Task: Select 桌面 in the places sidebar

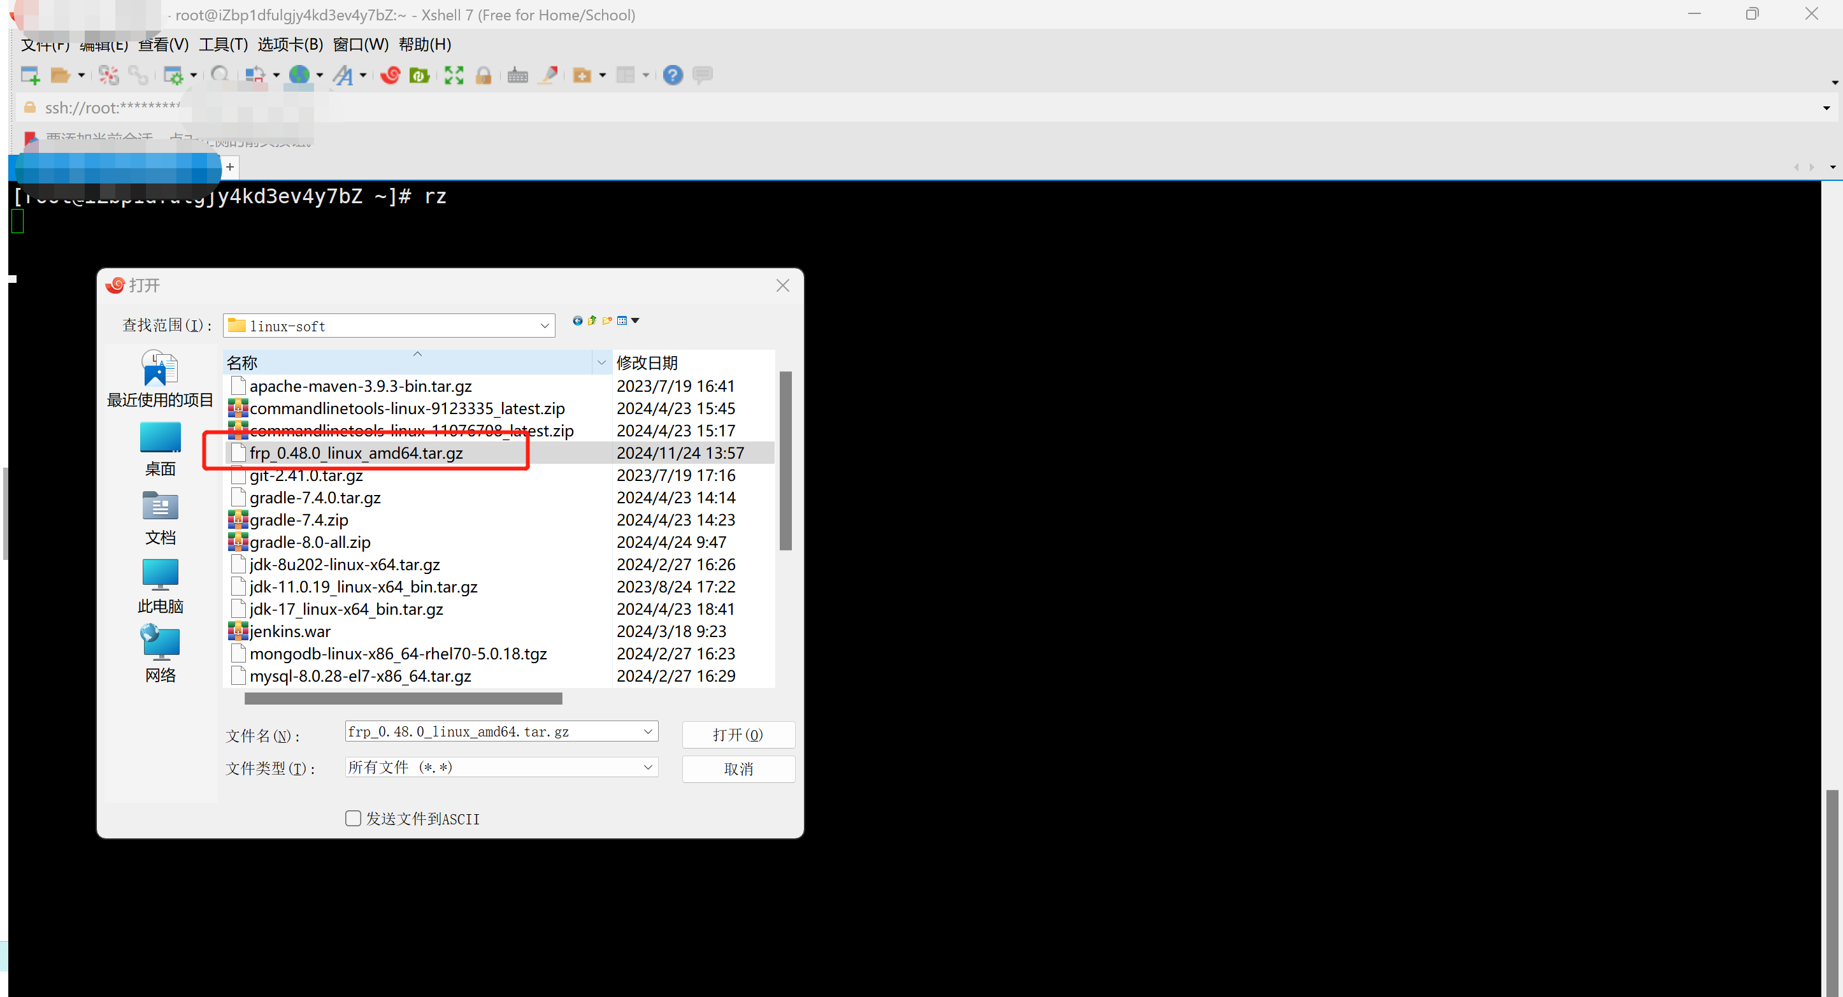Action: [x=161, y=449]
